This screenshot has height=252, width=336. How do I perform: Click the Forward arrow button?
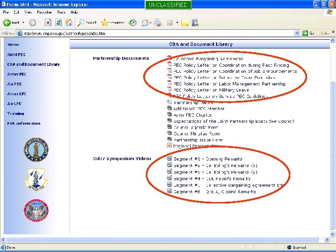tap(33, 22)
